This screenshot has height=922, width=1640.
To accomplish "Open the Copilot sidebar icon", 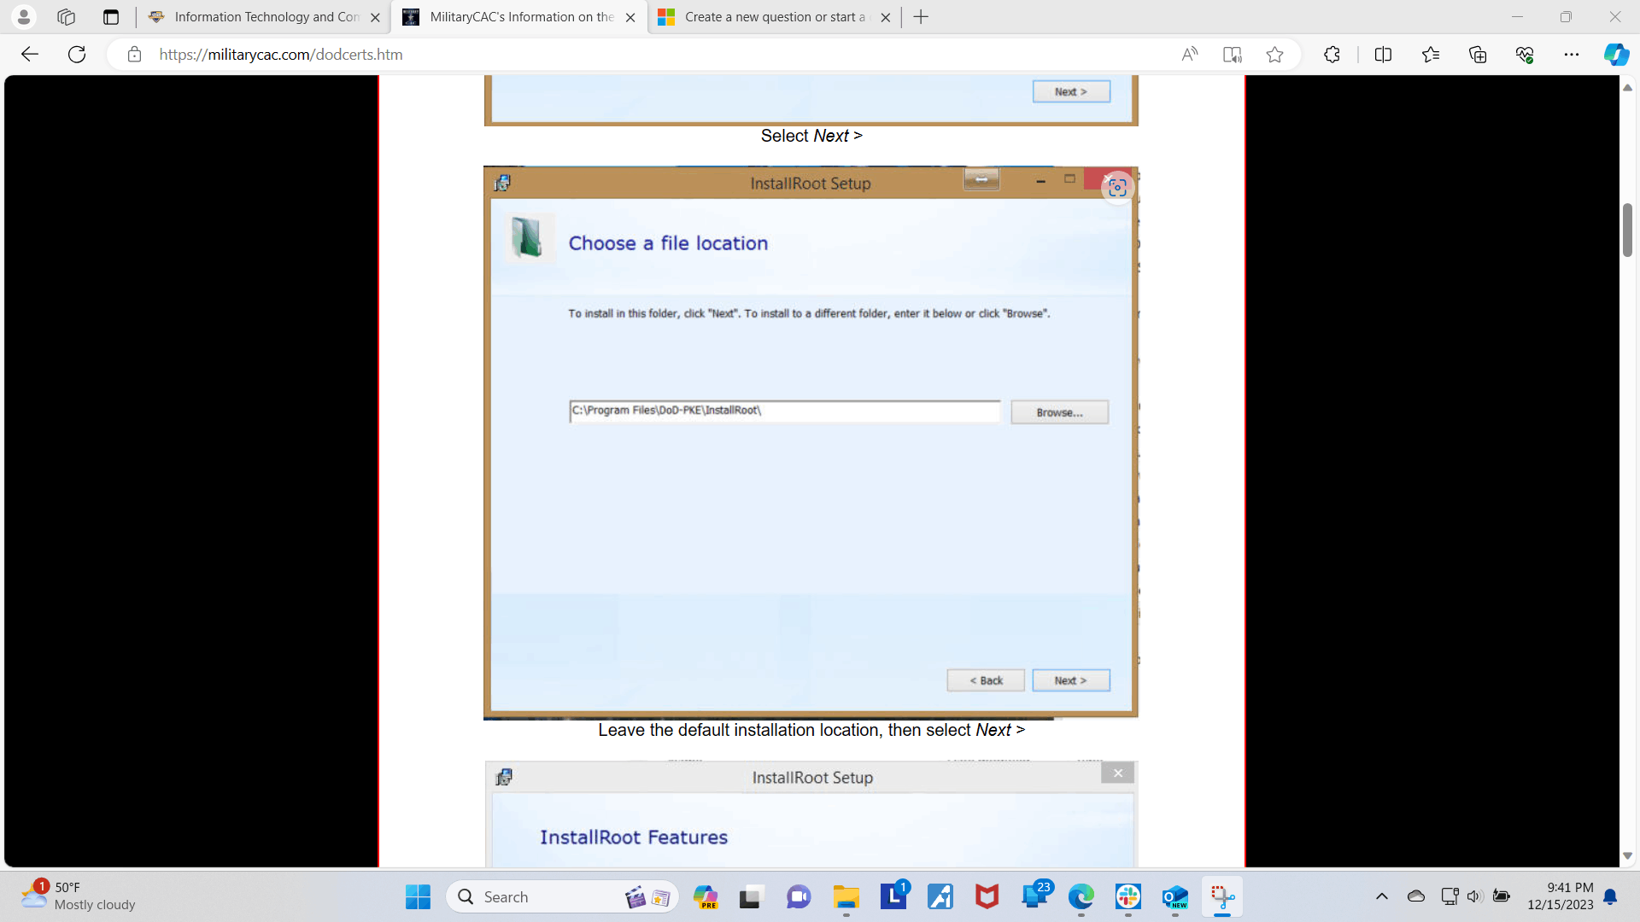I will click(1615, 55).
